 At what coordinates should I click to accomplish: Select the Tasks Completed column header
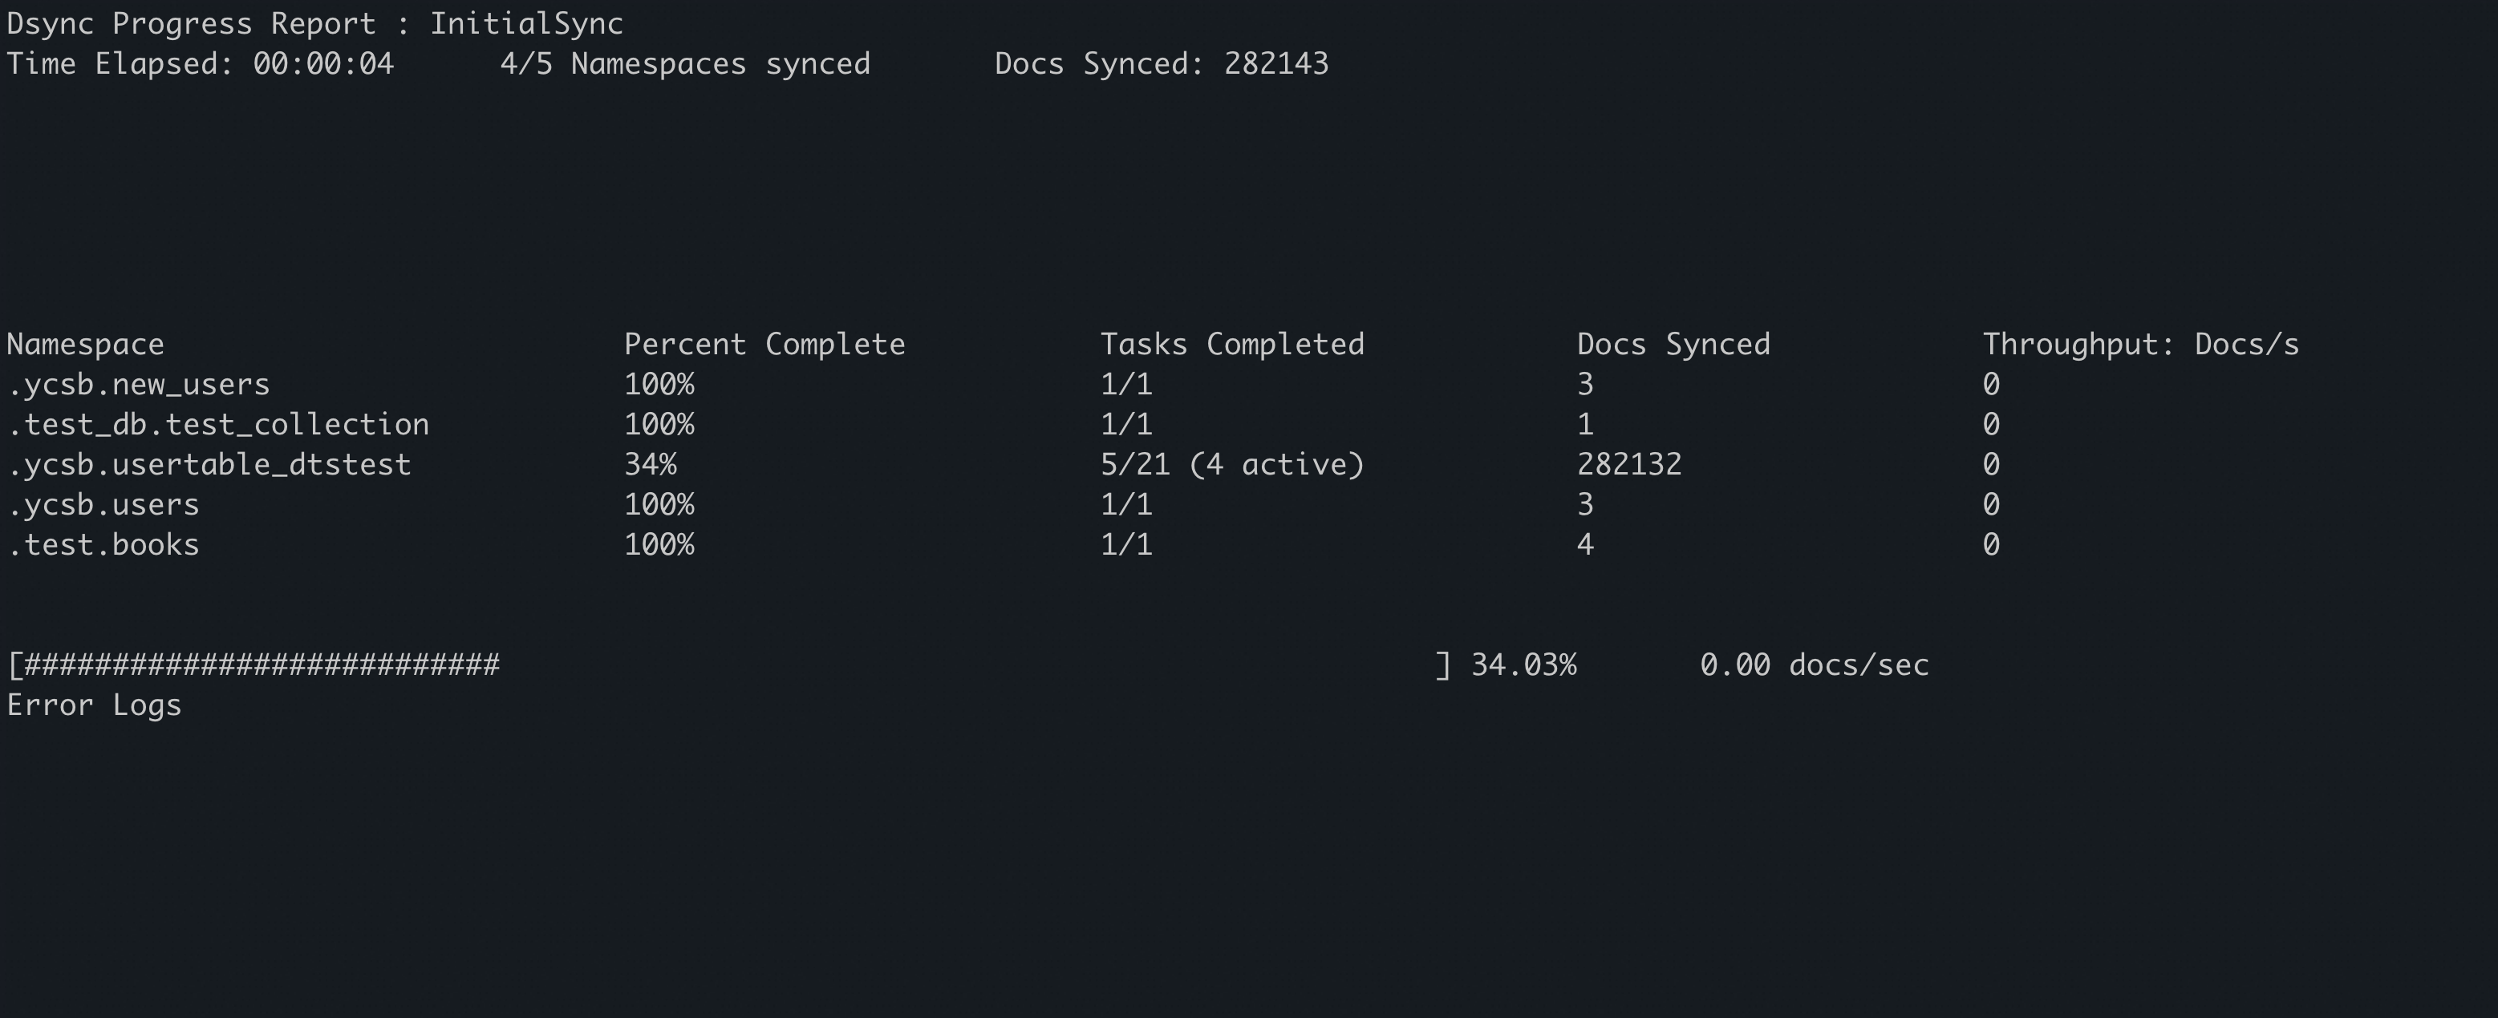(x=1231, y=345)
